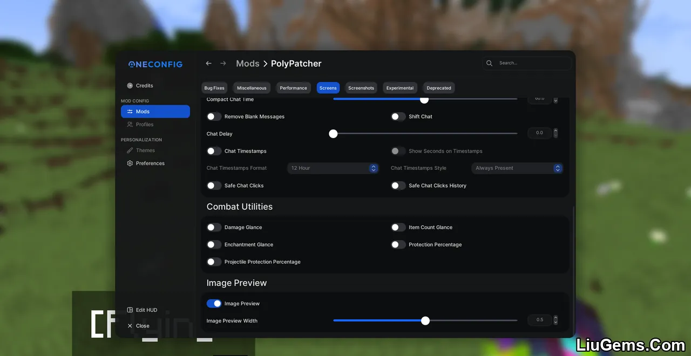Viewport: 691px width, 356px height.
Task: Go back with the left arrow
Action: pos(209,64)
